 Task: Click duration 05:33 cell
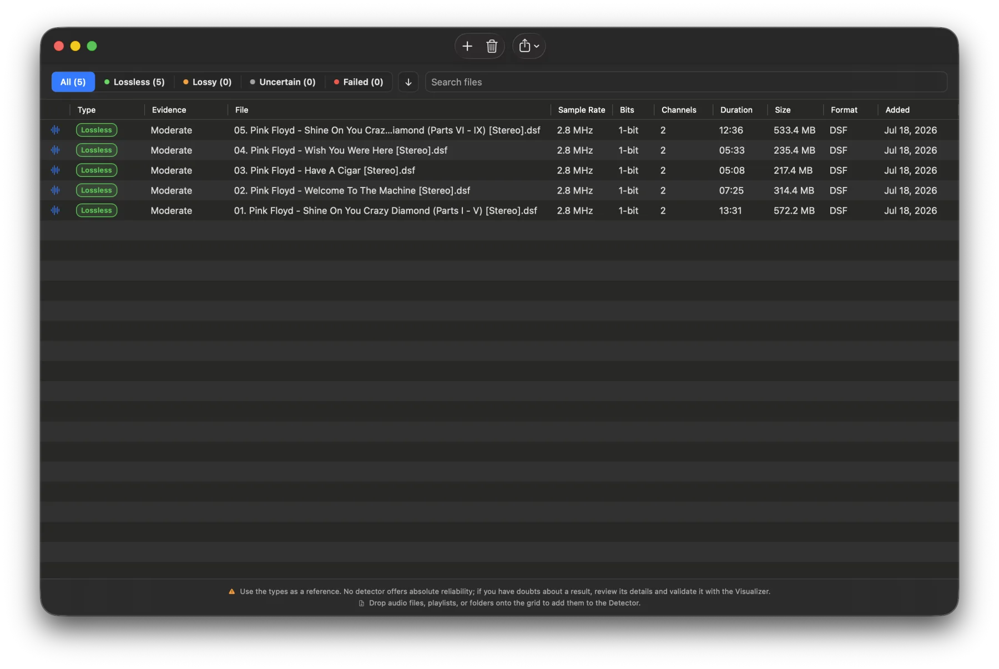731,150
